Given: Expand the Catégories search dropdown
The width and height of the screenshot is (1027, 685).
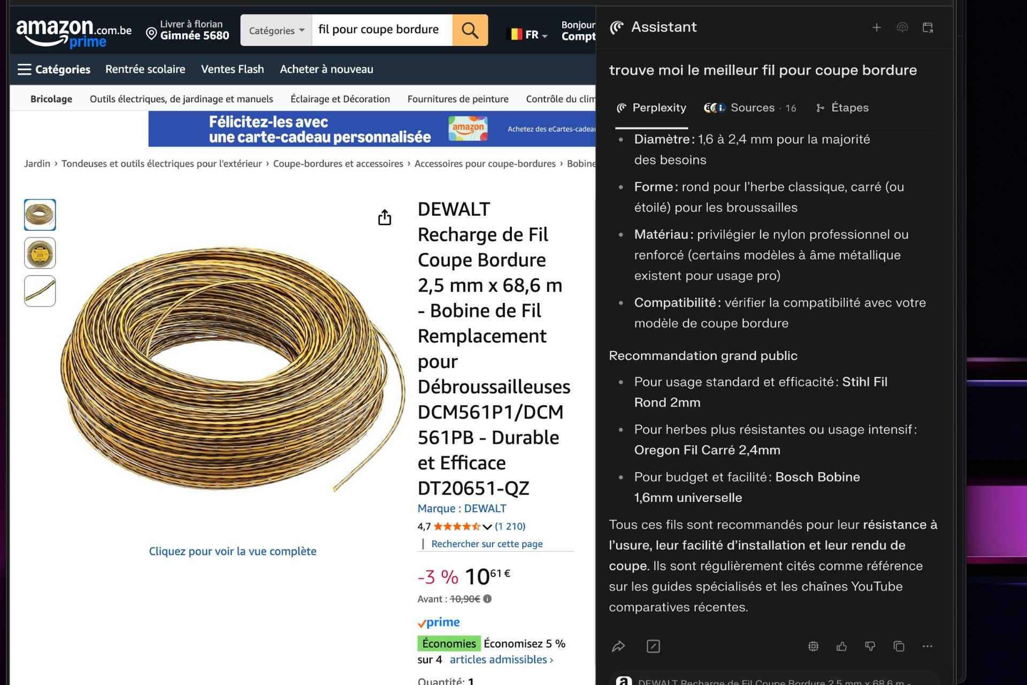Looking at the screenshot, I should pos(277,31).
